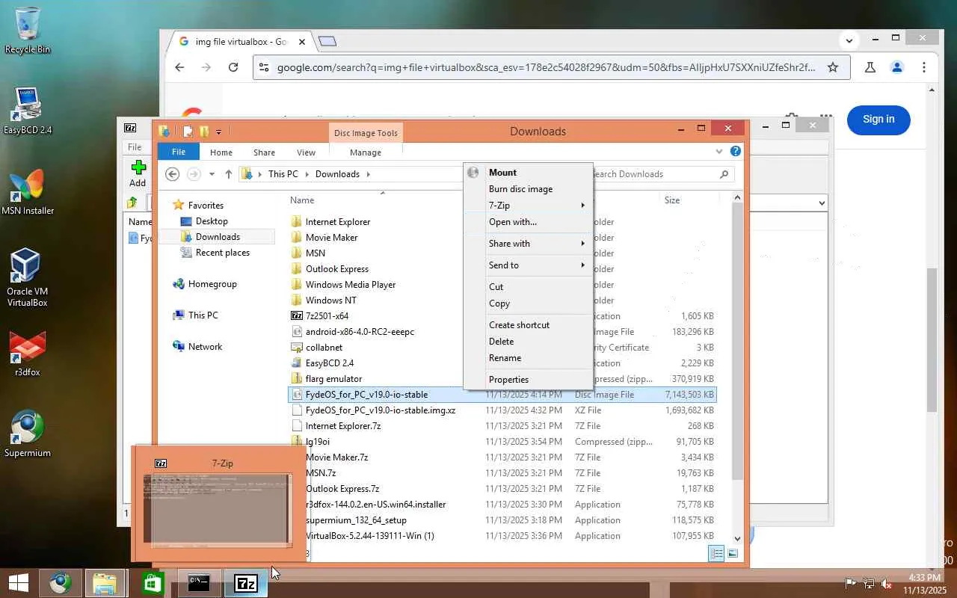Open Chrome's three-dot menu
This screenshot has height=598, width=957.
click(924, 67)
